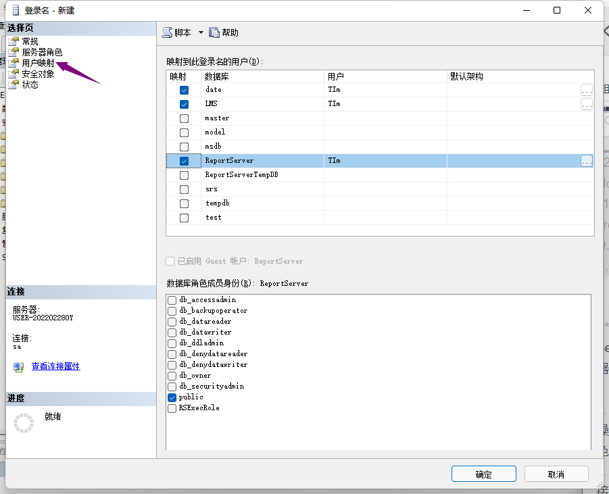Select the ReportServerTempDB database name
609x494 pixels.
tap(241, 175)
